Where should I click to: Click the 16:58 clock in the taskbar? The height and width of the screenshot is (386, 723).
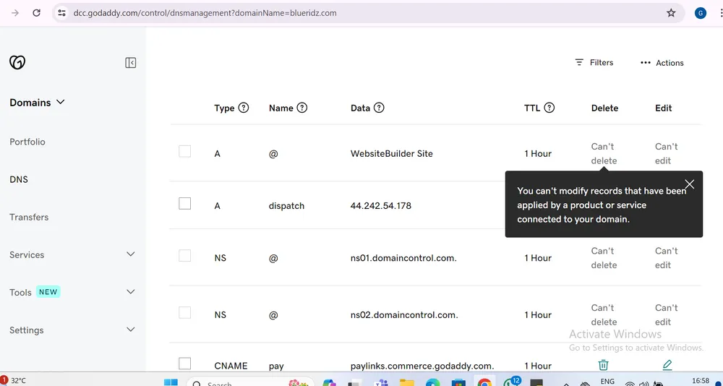pos(701,380)
